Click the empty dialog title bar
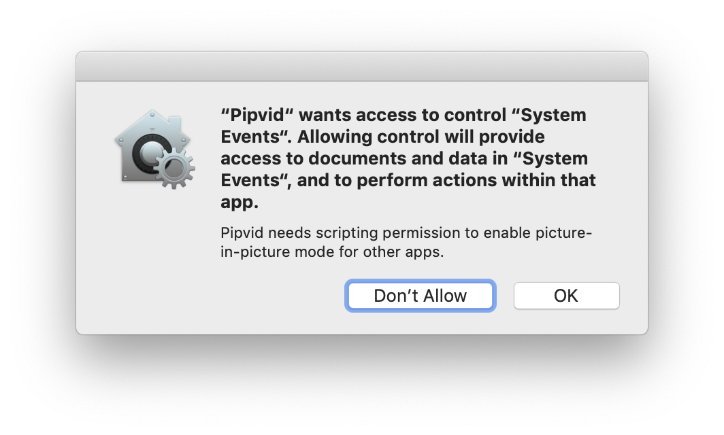Viewport: 724px width, 435px height. tap(362, 67)
